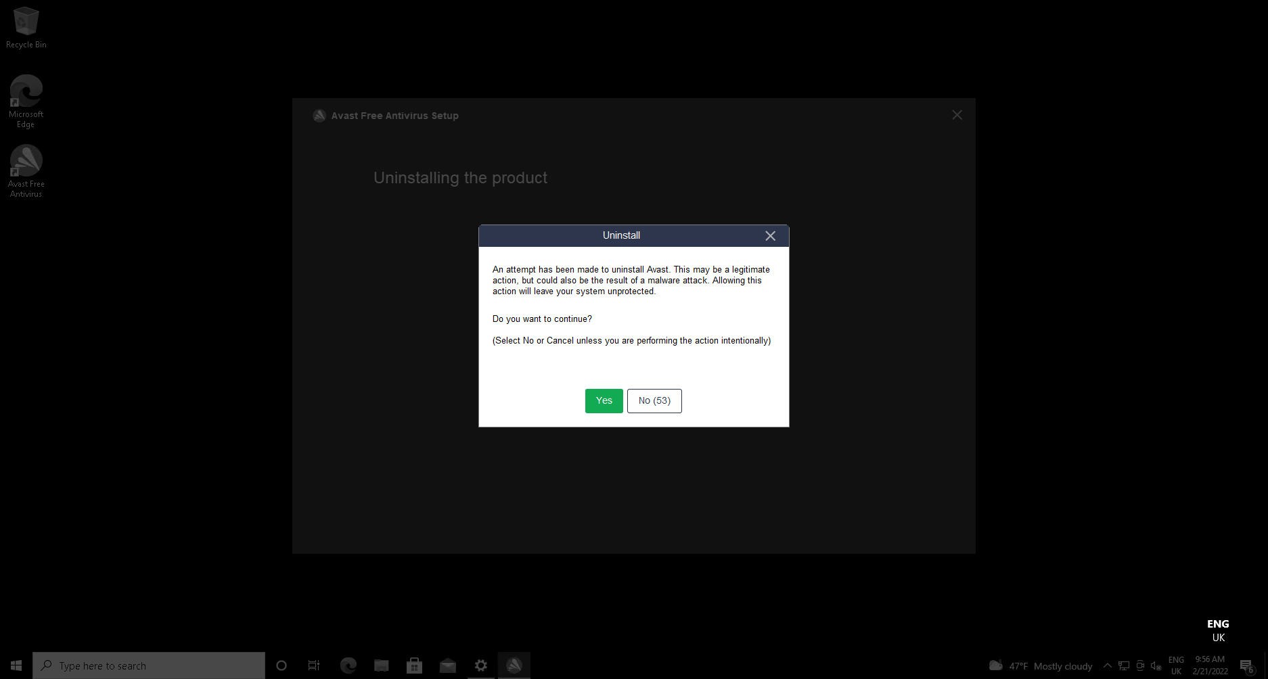Open Microsoft Store from the taskbar

click(415, 665)
